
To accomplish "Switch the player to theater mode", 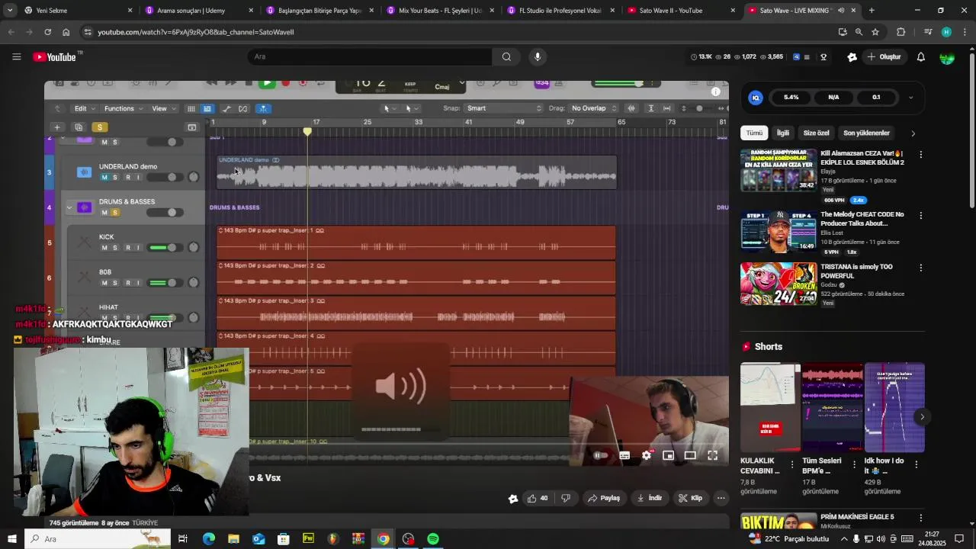I will (690, 455).
